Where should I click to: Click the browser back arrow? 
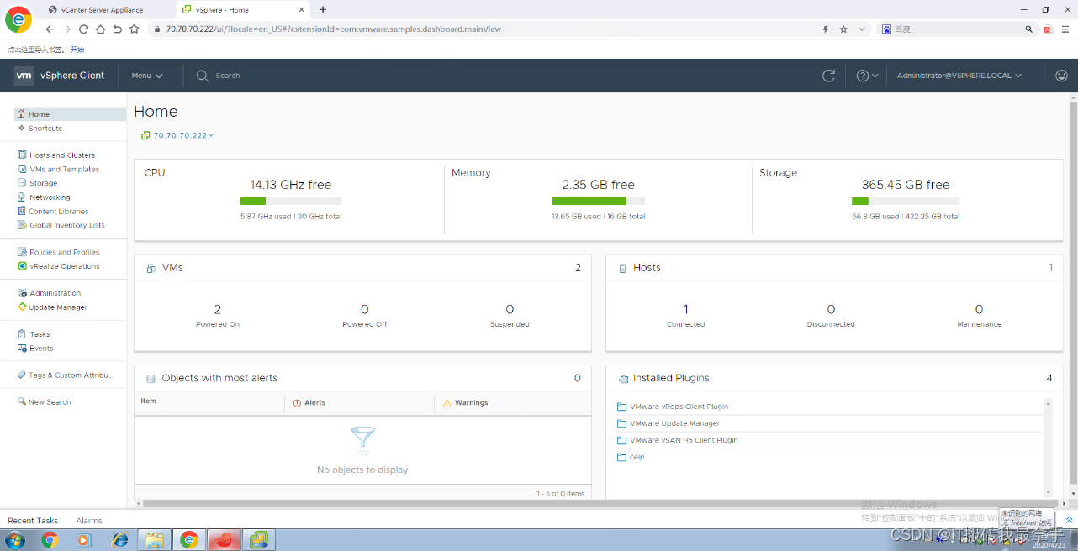tap(50, 29)
